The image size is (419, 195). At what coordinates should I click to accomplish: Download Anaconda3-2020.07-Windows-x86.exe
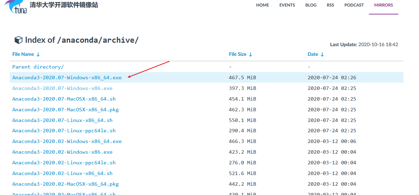(x=62, y=88)
